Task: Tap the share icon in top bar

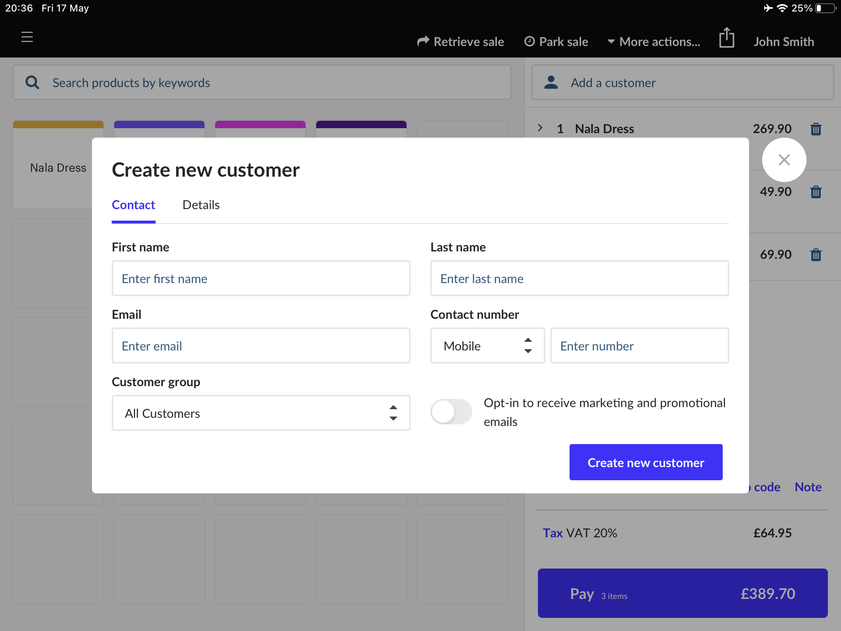Action: pos(726,38)
